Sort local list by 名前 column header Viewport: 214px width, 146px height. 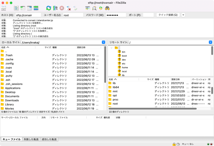click(x=18, y=47)
